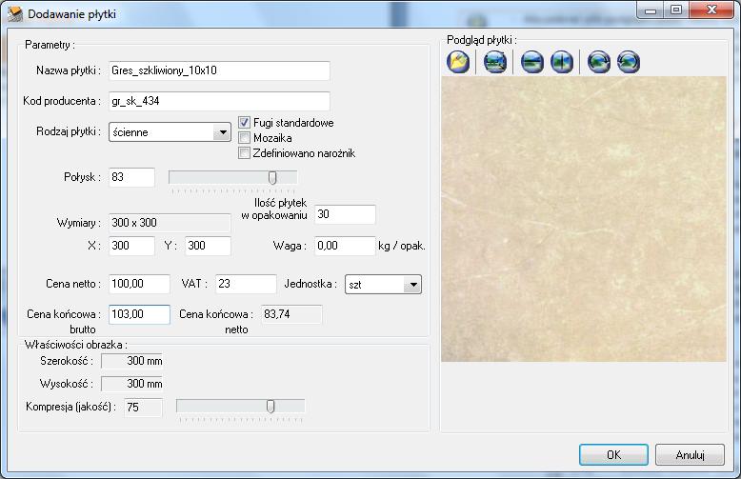The width and height of the screenshot is (741, 479).
Task: Click the crop/resize image icon
Action: pos(494,62)
